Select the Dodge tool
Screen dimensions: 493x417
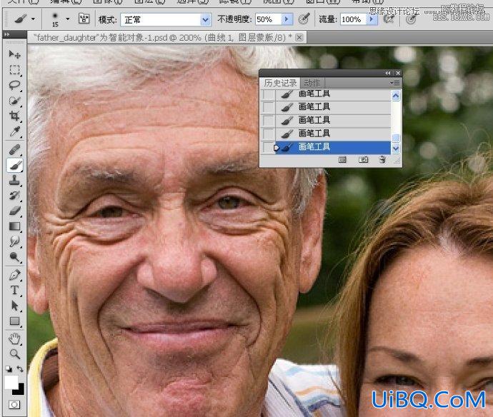[x=14, y=257]
